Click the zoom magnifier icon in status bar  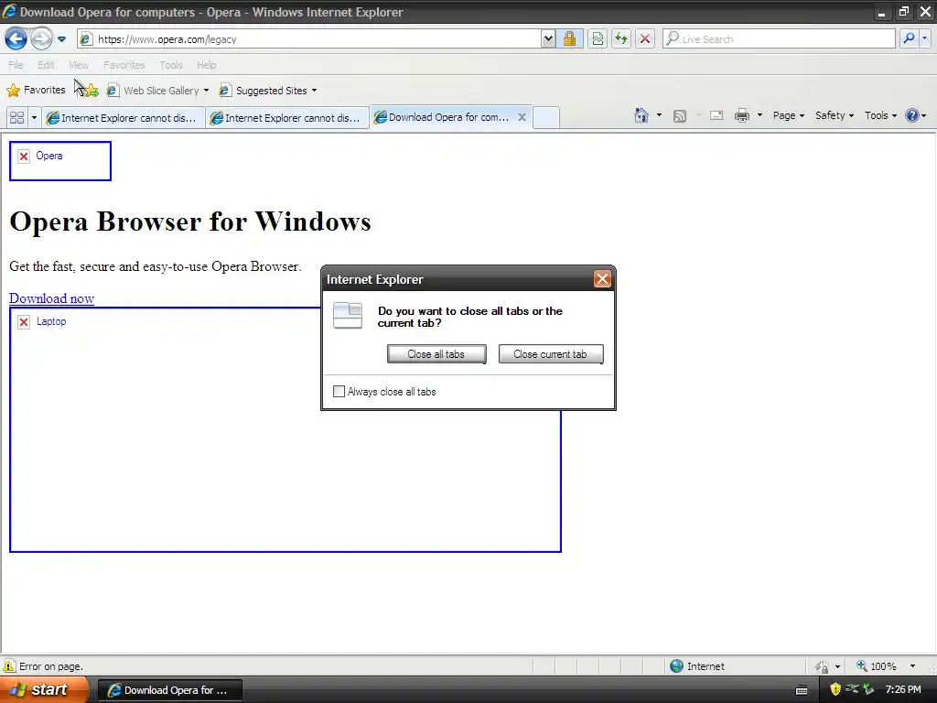pyautogui.click(x=862, y=665)
